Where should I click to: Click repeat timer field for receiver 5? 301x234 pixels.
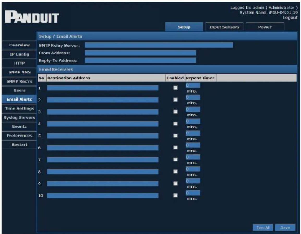click(193, 133)
